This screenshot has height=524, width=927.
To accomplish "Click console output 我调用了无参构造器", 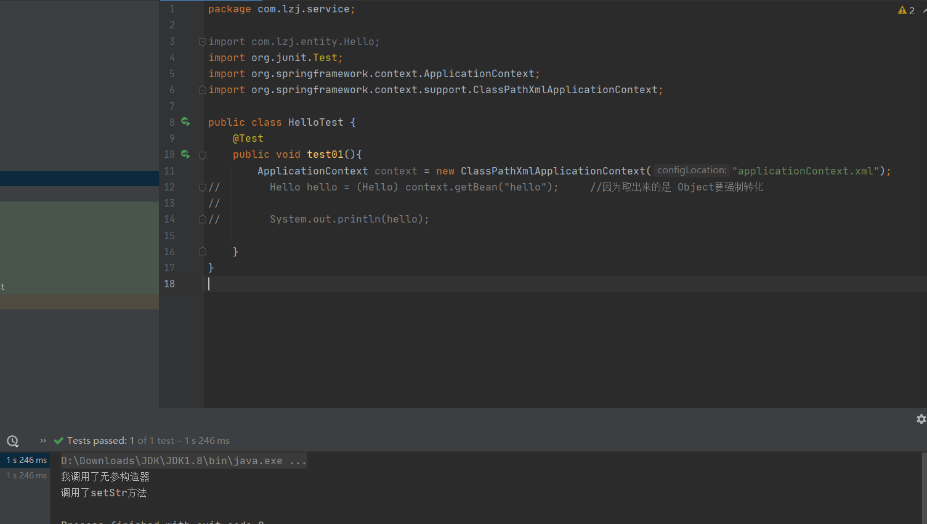I will click(x=105, y=477).
